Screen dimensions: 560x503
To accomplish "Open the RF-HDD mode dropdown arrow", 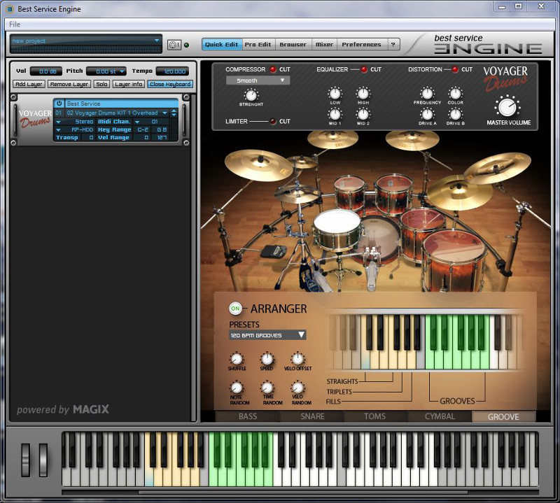I will tap(59, 129).
